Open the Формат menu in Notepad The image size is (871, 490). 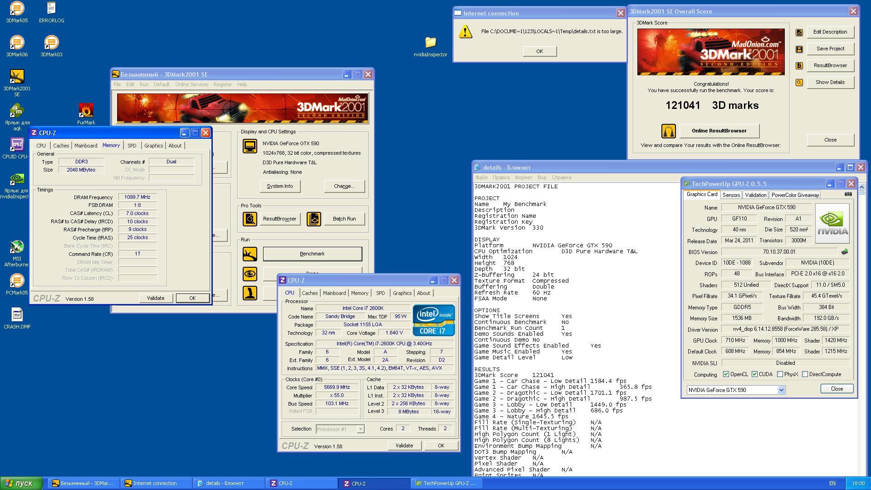pyautogui.click(x=523, y=177)
